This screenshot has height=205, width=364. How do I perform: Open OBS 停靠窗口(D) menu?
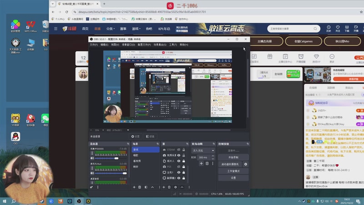coord(128,45)
